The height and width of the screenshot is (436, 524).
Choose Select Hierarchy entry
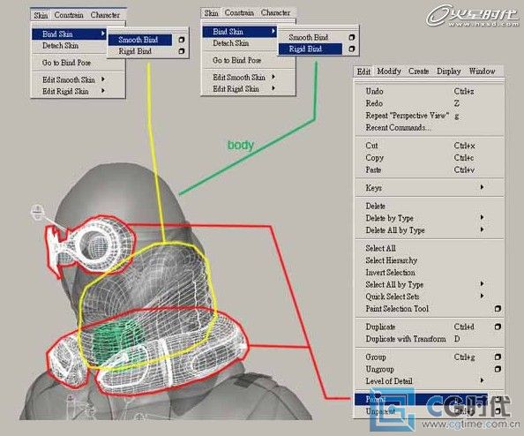392,260
